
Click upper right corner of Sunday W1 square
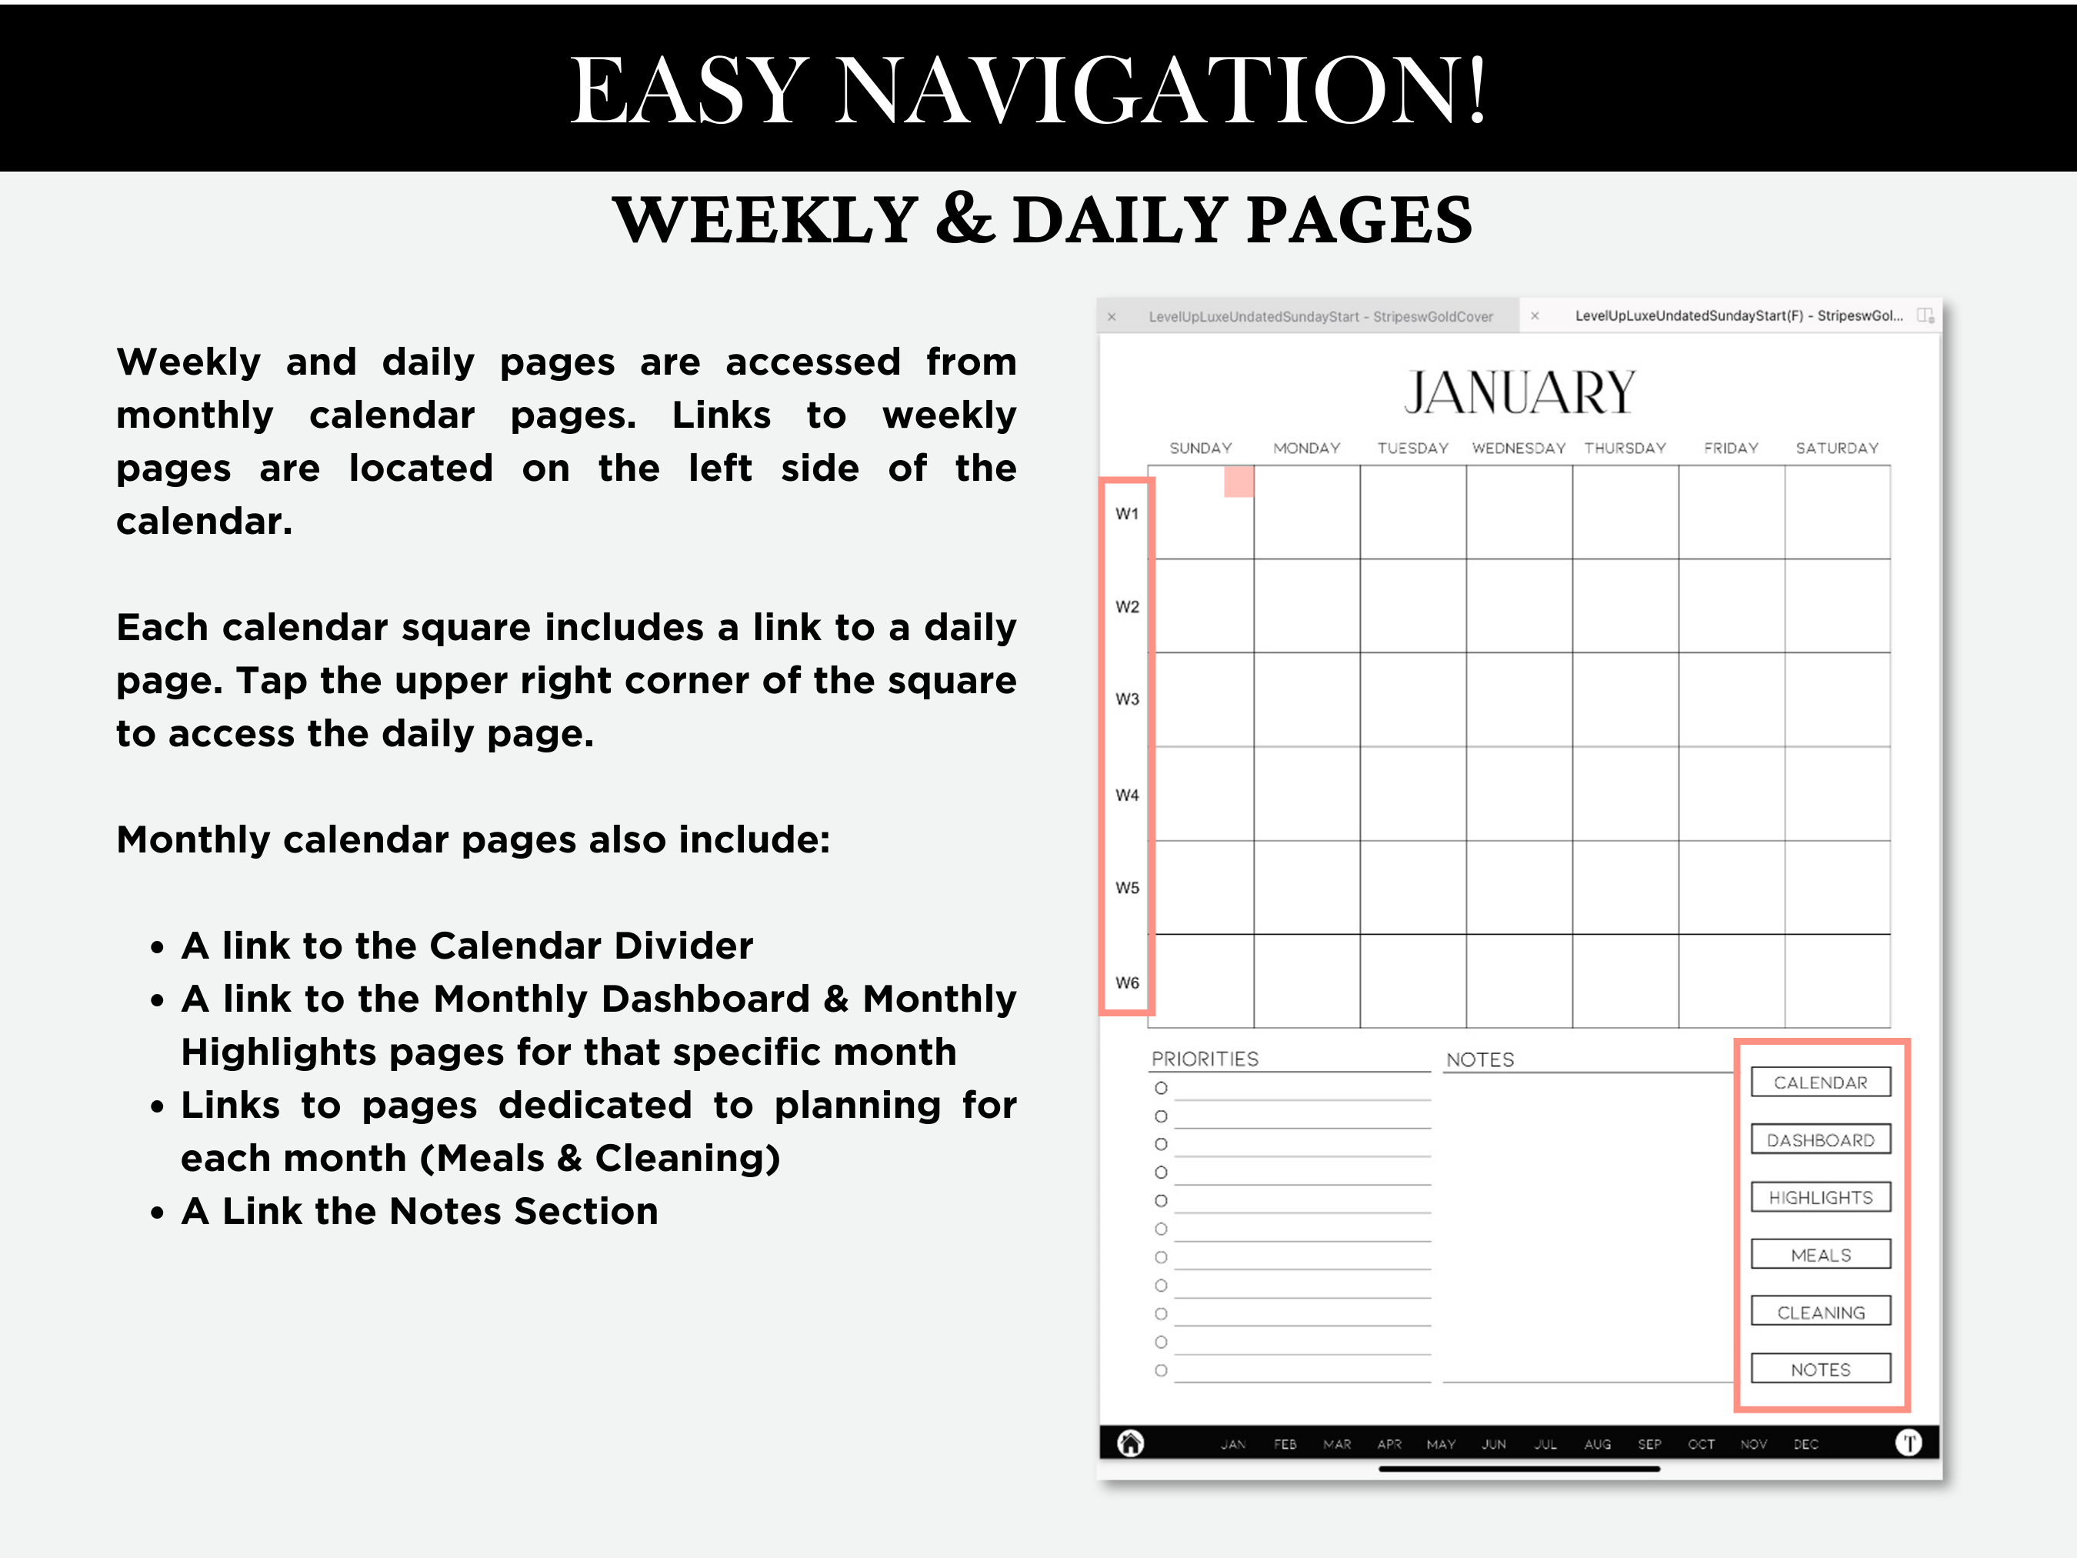1238,479
